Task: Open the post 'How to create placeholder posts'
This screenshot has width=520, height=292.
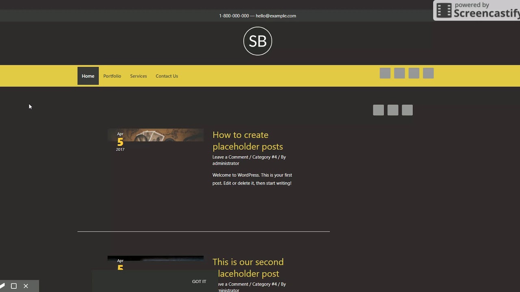Action: (x=248, y=141)
